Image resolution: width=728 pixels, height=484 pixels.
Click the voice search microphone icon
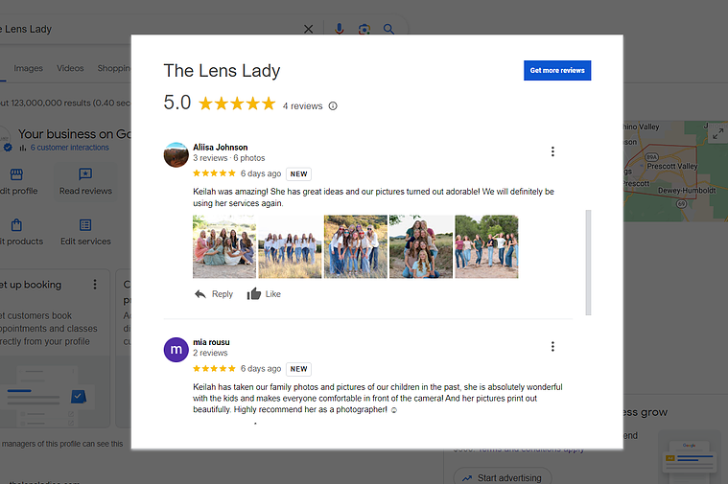(x=340, y=29)
